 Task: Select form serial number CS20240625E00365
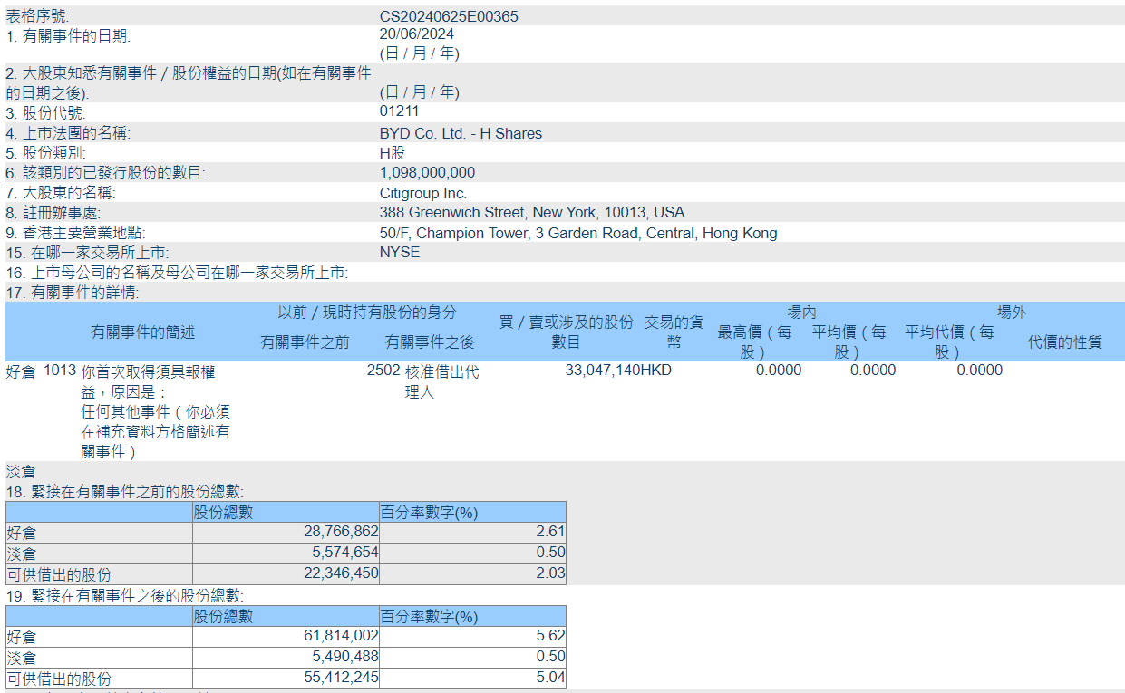[449, 16]
